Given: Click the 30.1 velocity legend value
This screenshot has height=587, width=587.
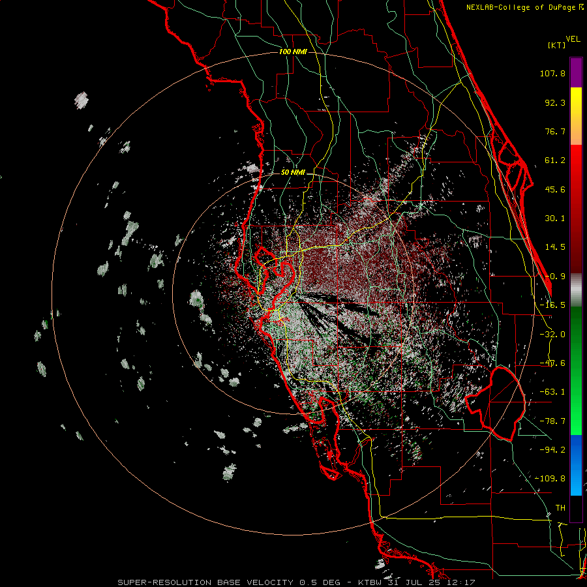Looking at the screenshot, I should [x=555, y=218].
